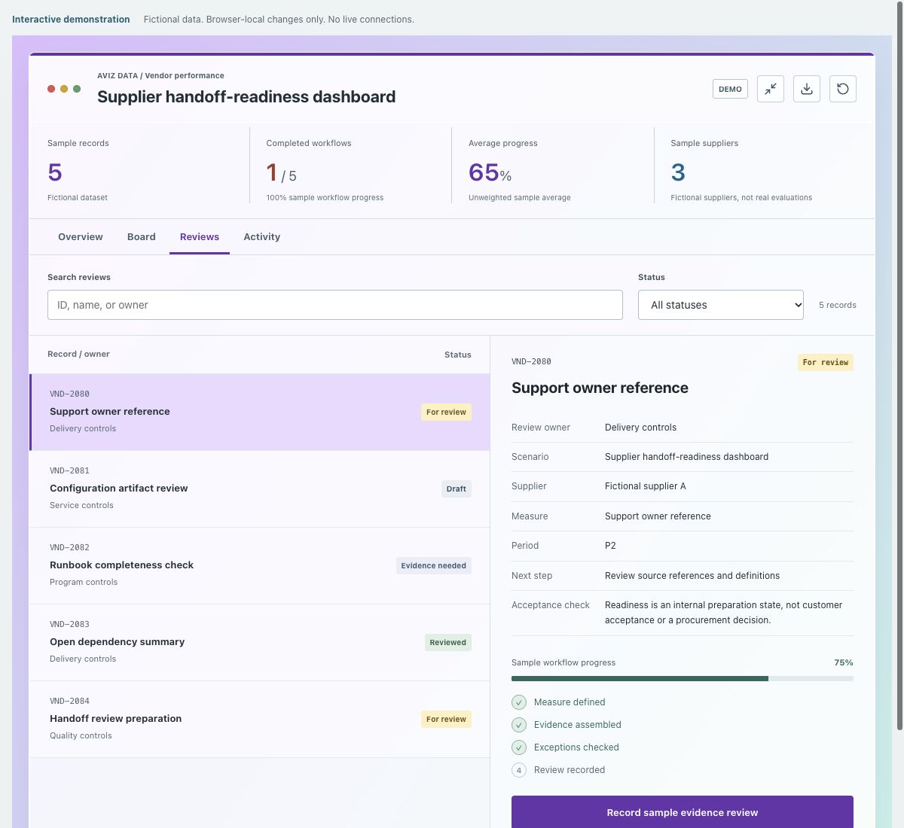Click the collapse view icon button
The image size is (904, 828).
pyautogui.click(x=771, y=89)
